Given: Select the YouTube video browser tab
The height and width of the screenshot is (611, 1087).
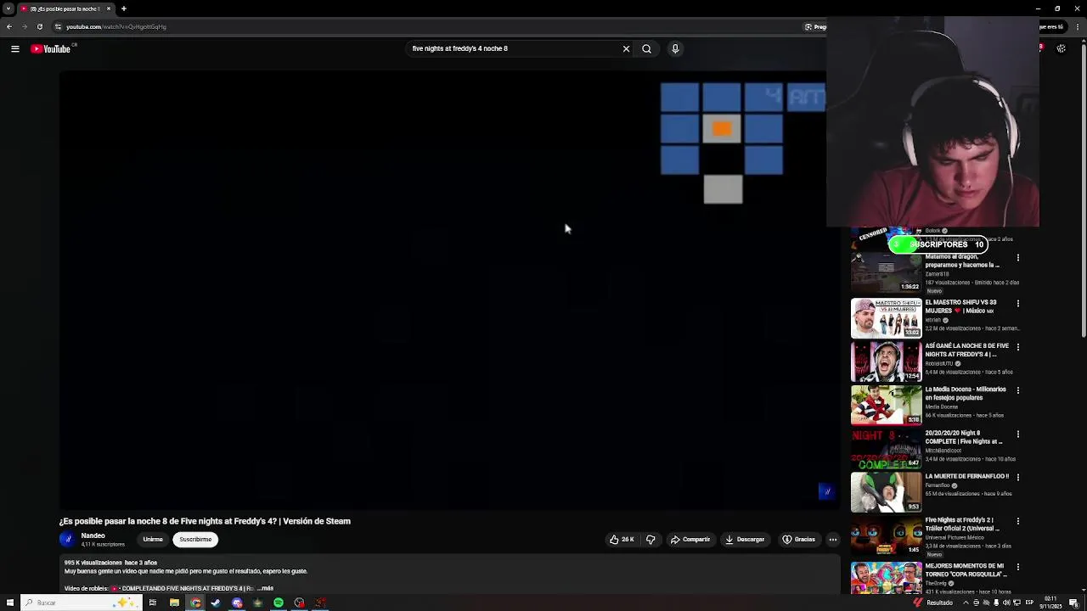Looking at the screenshot, I should pyautogui.click(x=65, y=8).
